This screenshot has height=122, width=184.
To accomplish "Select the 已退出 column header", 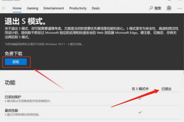I will pyautogui.click(x=167, y=88).
